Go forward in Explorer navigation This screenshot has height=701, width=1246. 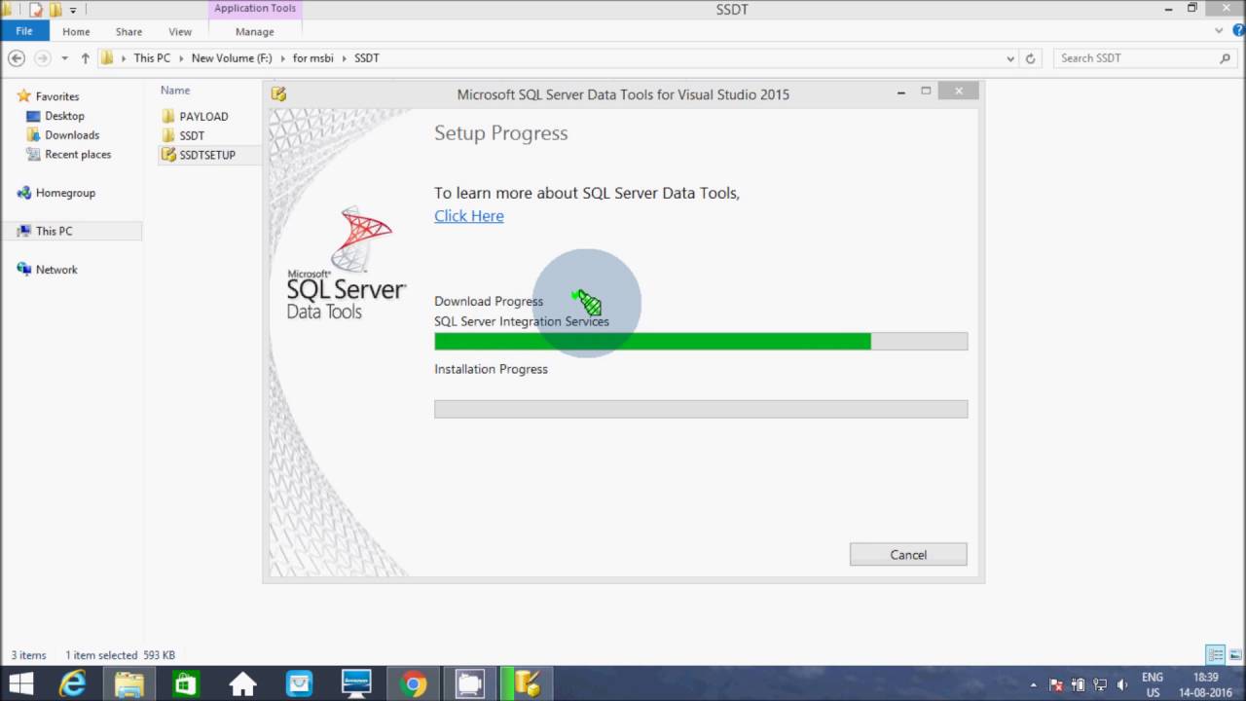(42, 58)
